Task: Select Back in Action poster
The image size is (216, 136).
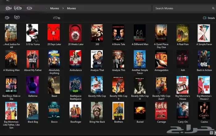Action: tap(204, 59)
